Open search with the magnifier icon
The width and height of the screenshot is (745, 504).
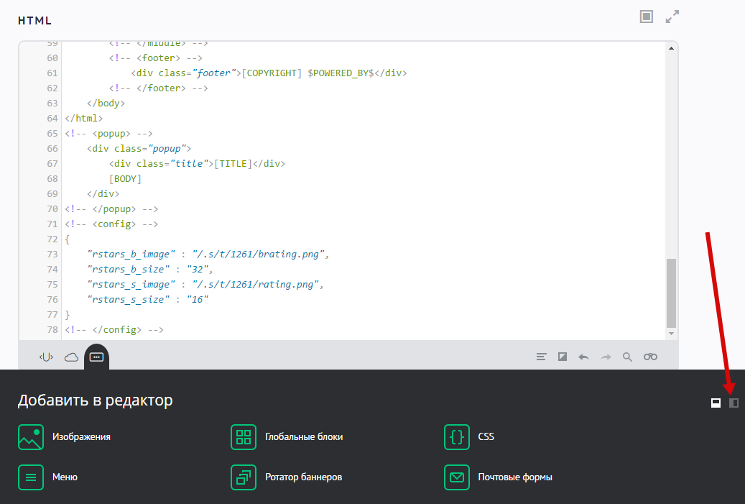coord(627,357)
